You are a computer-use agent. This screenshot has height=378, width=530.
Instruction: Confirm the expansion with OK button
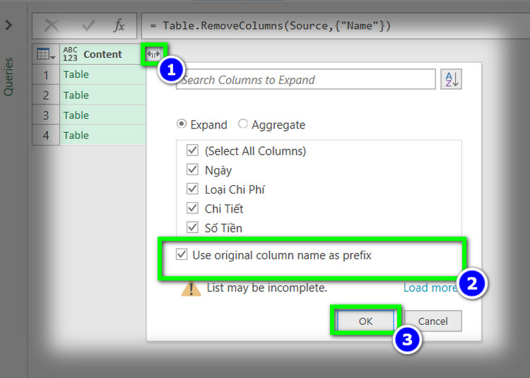point(365,321)
